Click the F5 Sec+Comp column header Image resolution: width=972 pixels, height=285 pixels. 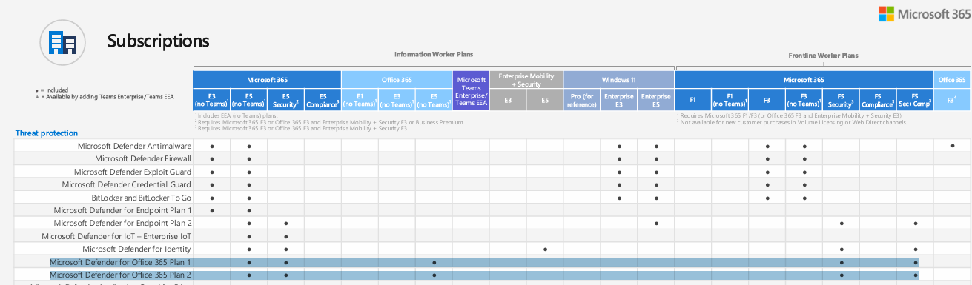tap(916, 100)
